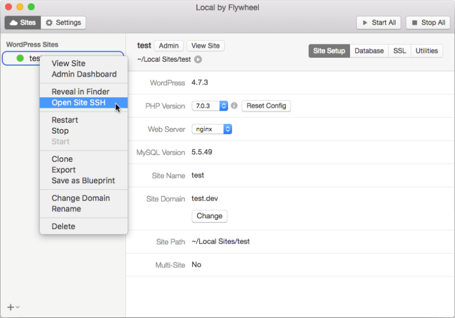Screen dimensions: 455x318
Task: Select Open Site SSH menu entry
Action: (x=84, y=103)
